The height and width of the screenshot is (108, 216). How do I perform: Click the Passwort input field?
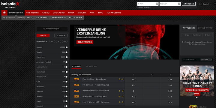[x=170, y=4]
